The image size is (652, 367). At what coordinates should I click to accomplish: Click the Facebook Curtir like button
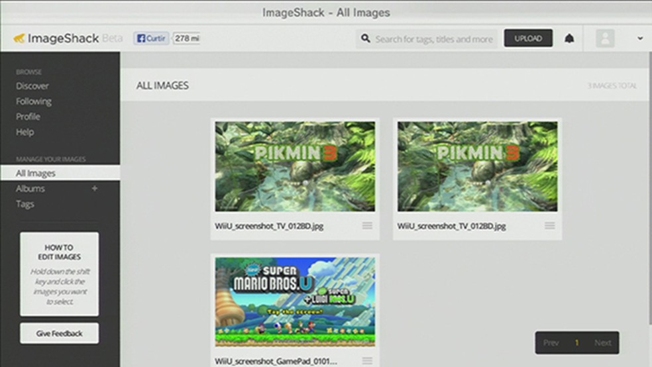[151, 38]
